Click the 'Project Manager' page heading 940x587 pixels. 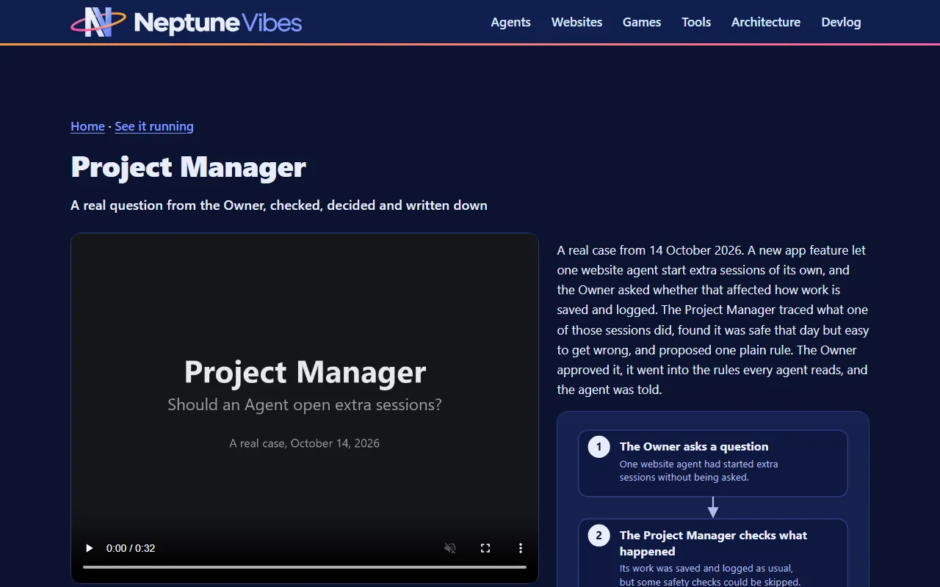(188, 167)
